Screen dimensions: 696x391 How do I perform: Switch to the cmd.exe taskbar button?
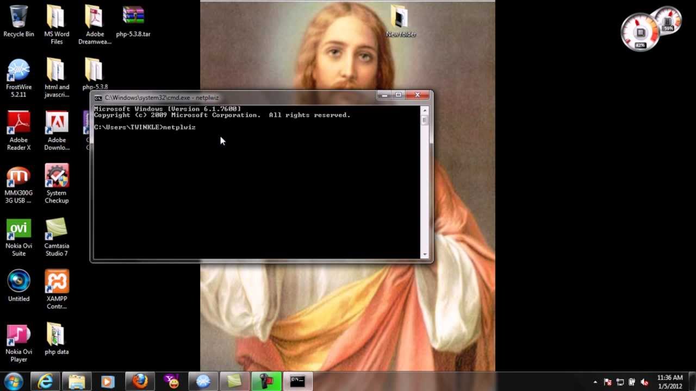297,382
